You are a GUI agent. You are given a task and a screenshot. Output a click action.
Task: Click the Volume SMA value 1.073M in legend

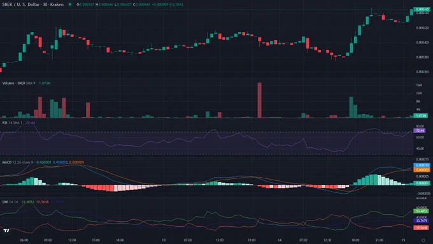coord(45,83)
